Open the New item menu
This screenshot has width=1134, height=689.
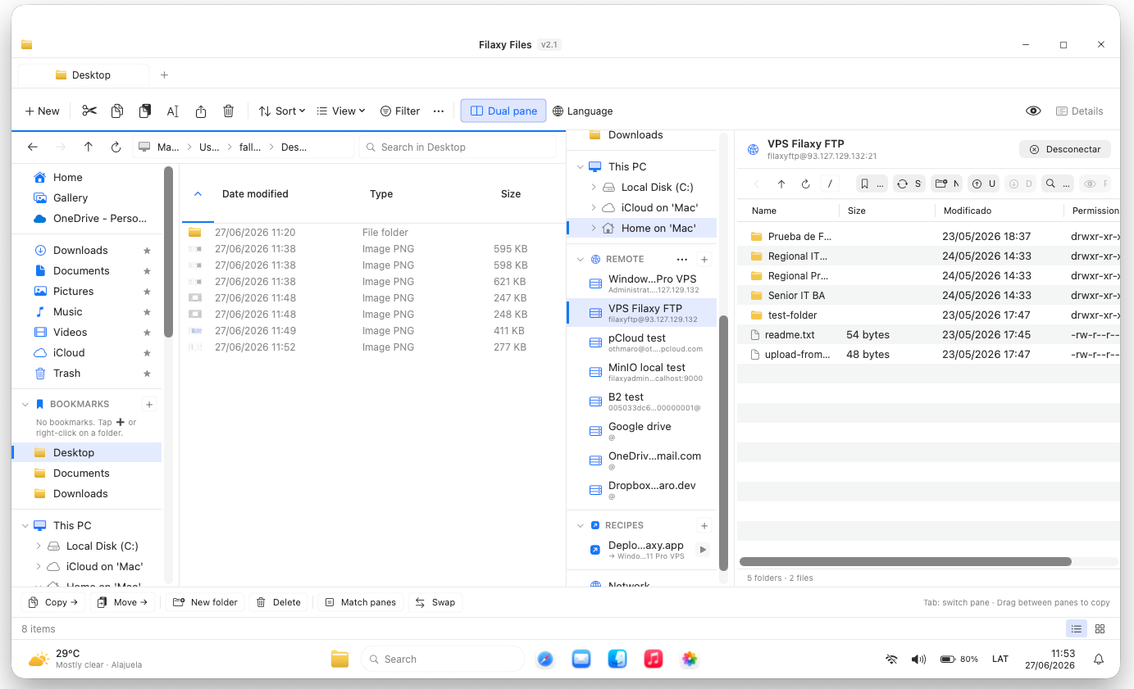pyautogui.click(x=43, y=111)
